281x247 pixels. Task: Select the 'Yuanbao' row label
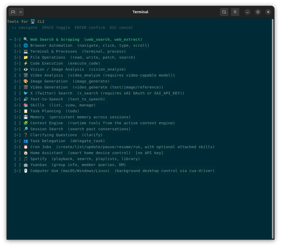click(38, 165)
